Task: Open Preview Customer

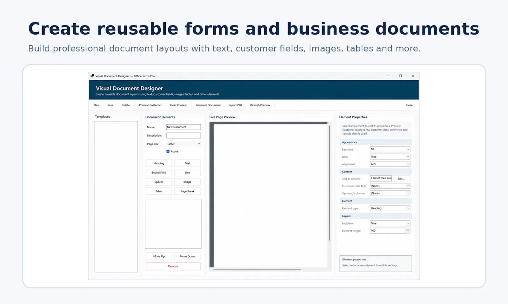Action: (x=150, y=105)
